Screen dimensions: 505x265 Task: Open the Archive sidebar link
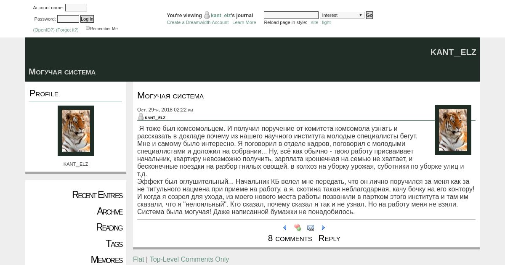109,211
